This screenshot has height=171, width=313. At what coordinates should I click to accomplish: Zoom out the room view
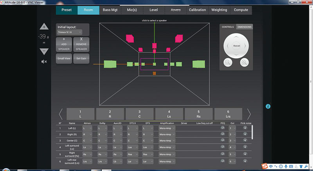pyautogui.click(x=228, y=63)
